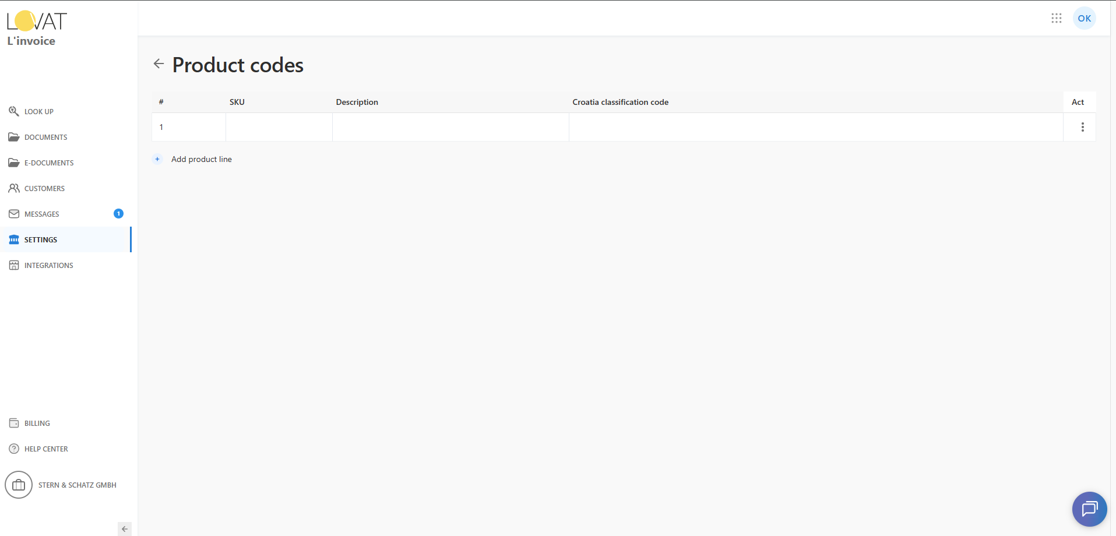Open the Integrations page
Screen dimensions: 1116x536
click(48, 265)
